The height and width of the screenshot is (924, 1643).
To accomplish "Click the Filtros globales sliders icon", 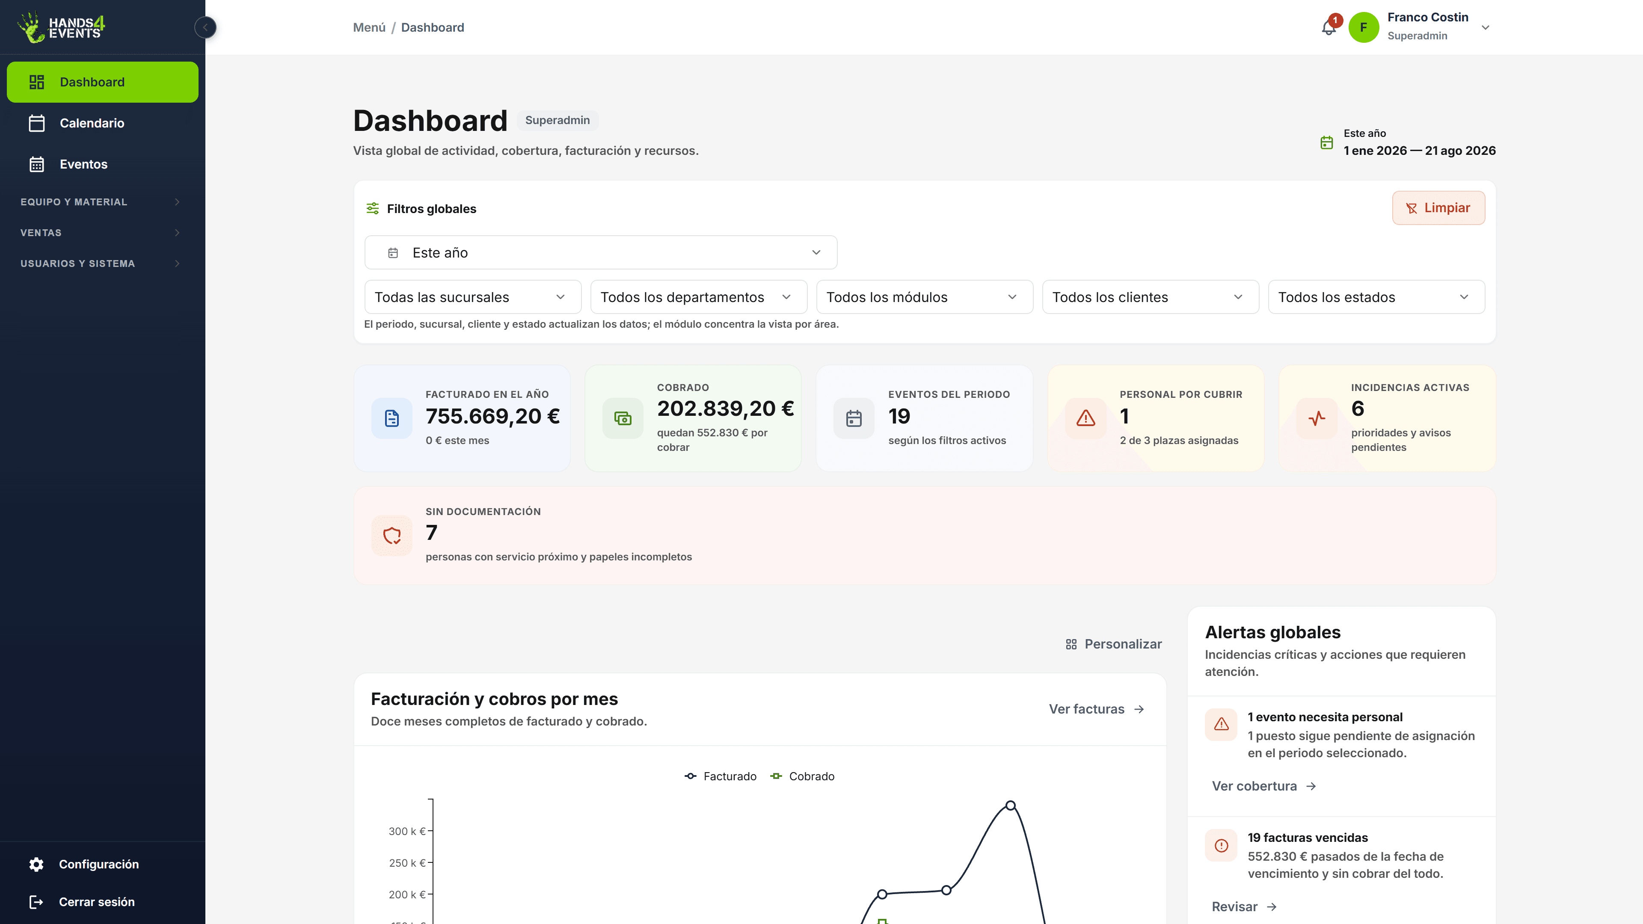I will click(x=373, y=208).
